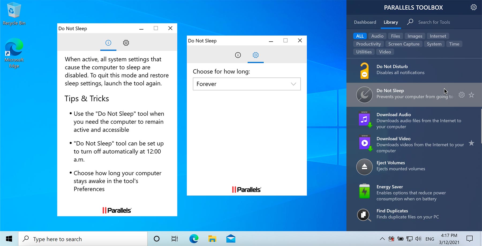This screenshot has height=246, width=482.
Task: Open the 'Forever' duration dropdown
Action: click(x=246, y=84)
